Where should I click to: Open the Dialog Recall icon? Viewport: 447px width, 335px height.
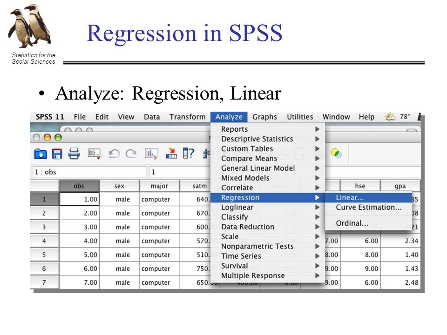click(94, 154)
